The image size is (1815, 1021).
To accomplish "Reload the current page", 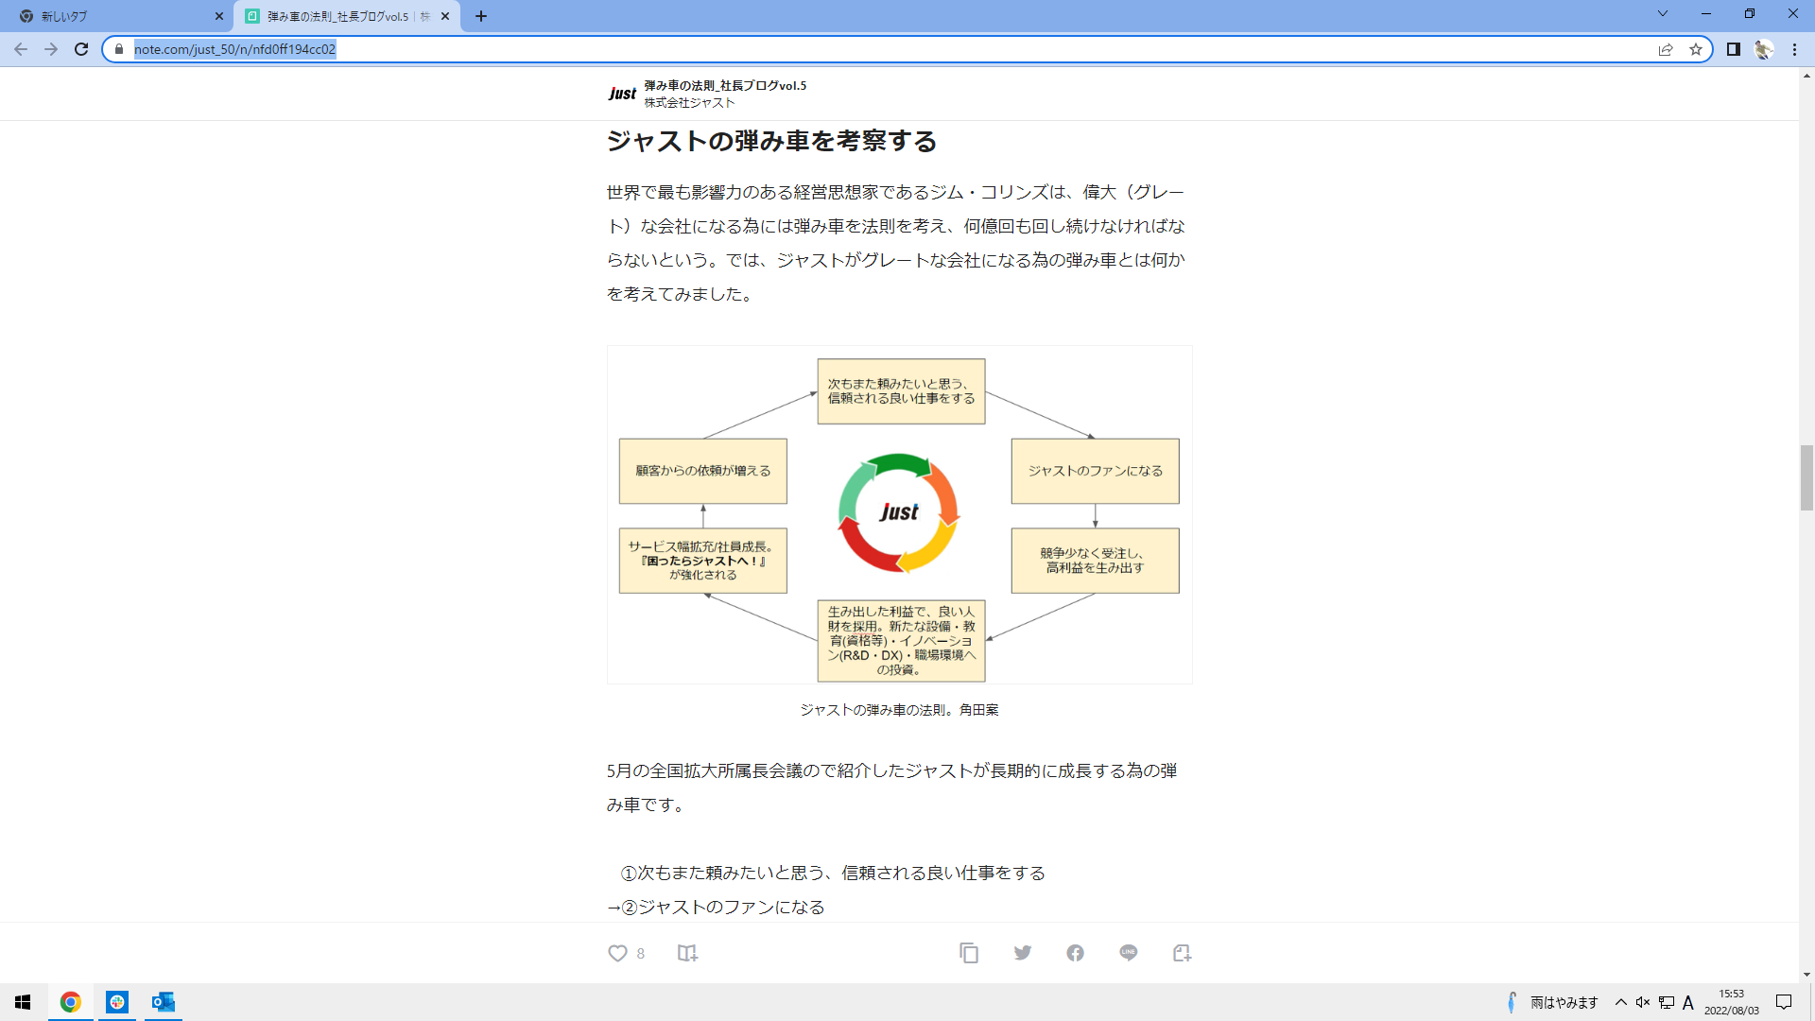I will pyautogui.click(x=81, y=49).
